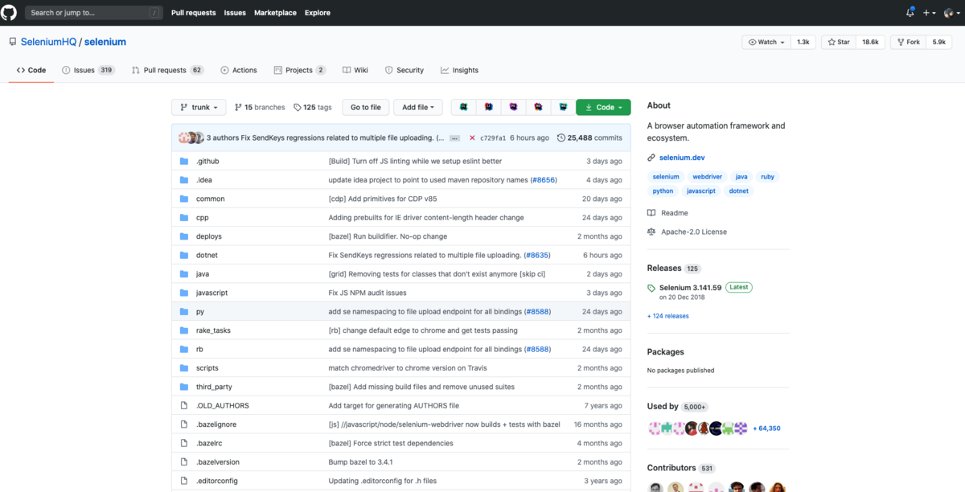Open the Insights tab
Image resolution: width=965 pixels, height=492 pixels.
pyautogui.click(x=460, y=70)
